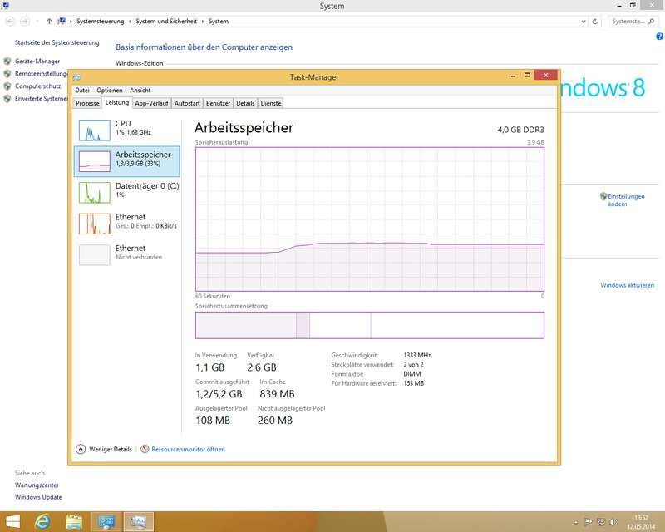Launch Internet Explorer from the taskbar

(42, 522)
